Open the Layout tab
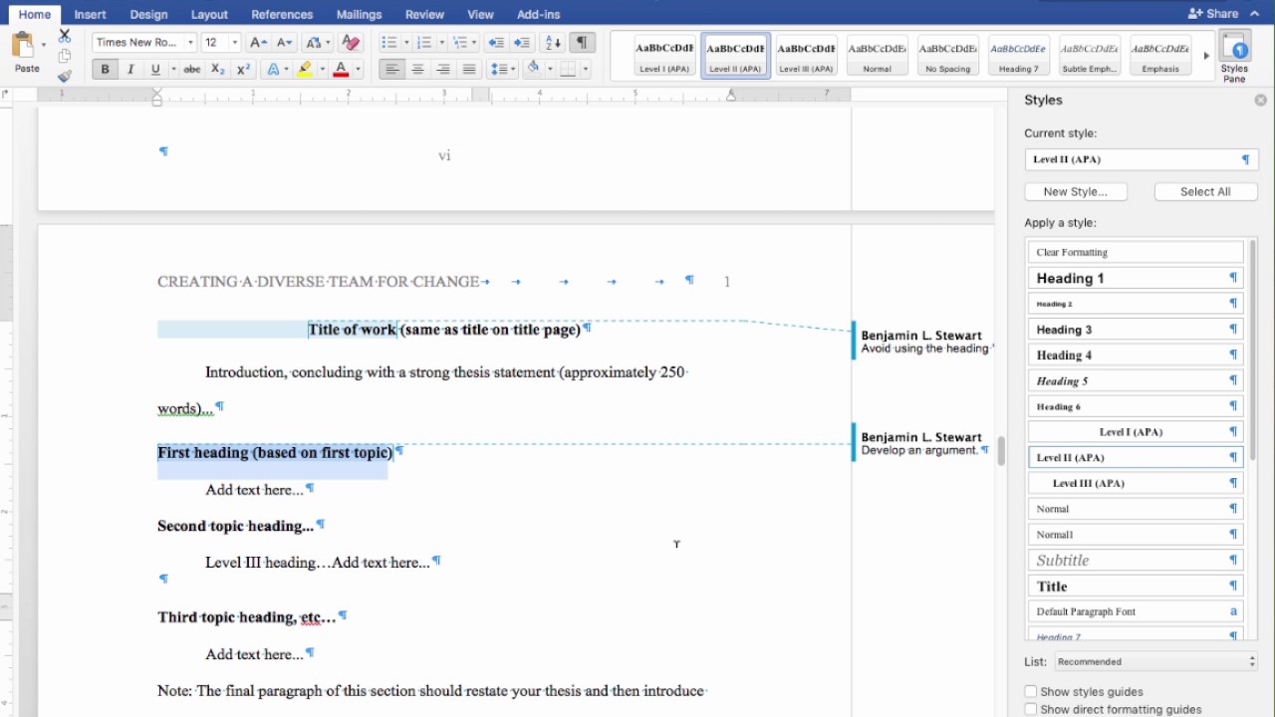Screen dimensions: 1275x717 (209, 14)
